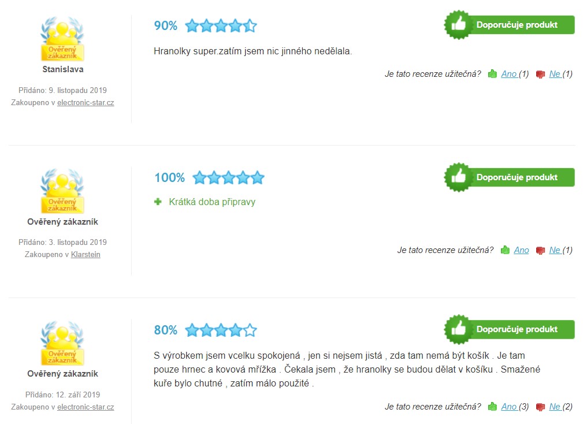Click red thumbs-down icon in Stanislava's review
This screenshot has height=424, width=583.
[x=541, y=74]
